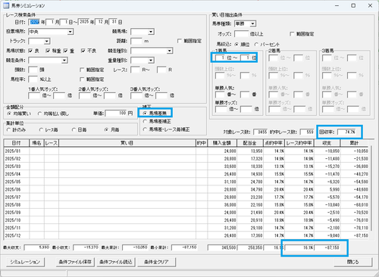This screenshot has width=379, height=277.
Task: Open the 重量種別 dropdown
Action: tap(151, 61)
